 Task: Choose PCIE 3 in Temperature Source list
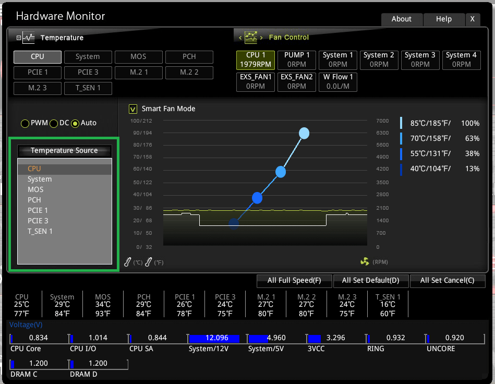coord(65,221)
